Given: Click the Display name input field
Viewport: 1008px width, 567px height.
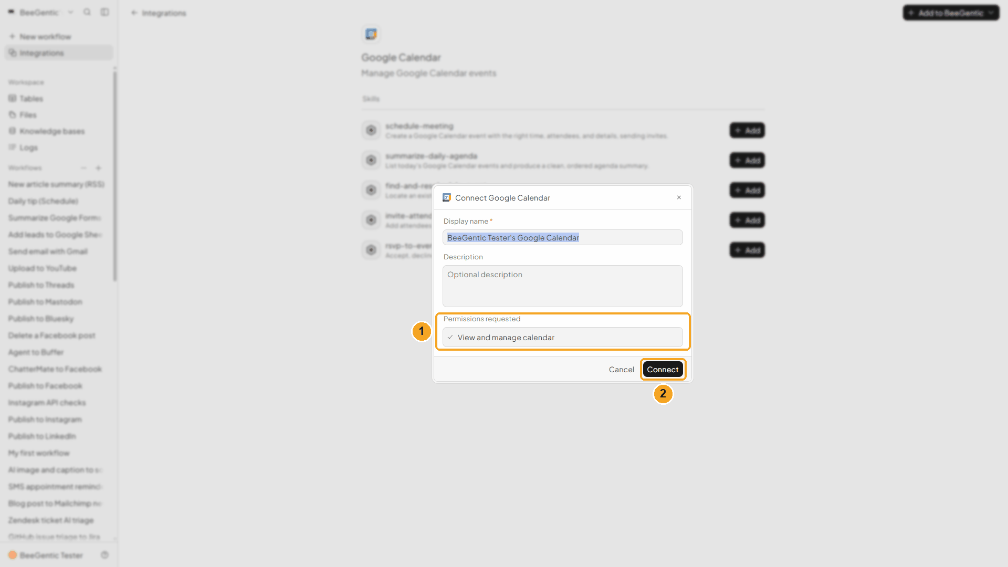Looking at the screenshot, I should [562, 237].
